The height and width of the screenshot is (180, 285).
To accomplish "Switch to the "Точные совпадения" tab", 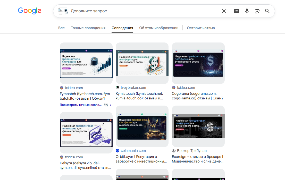I will 88,28.
